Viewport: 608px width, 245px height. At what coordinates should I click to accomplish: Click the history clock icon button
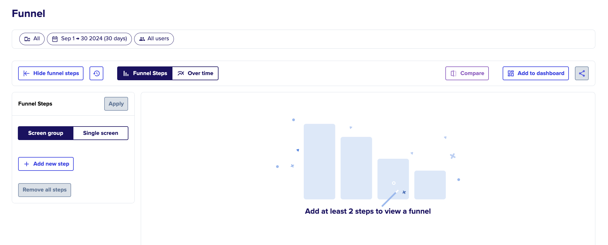[96, 73]
